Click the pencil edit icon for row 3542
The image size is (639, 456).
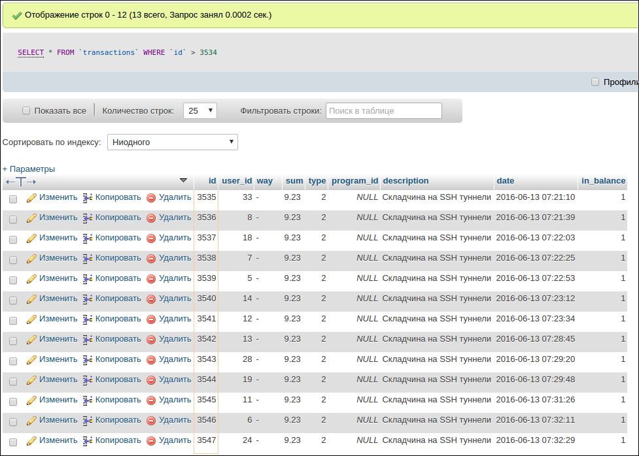tap(31, 340)
